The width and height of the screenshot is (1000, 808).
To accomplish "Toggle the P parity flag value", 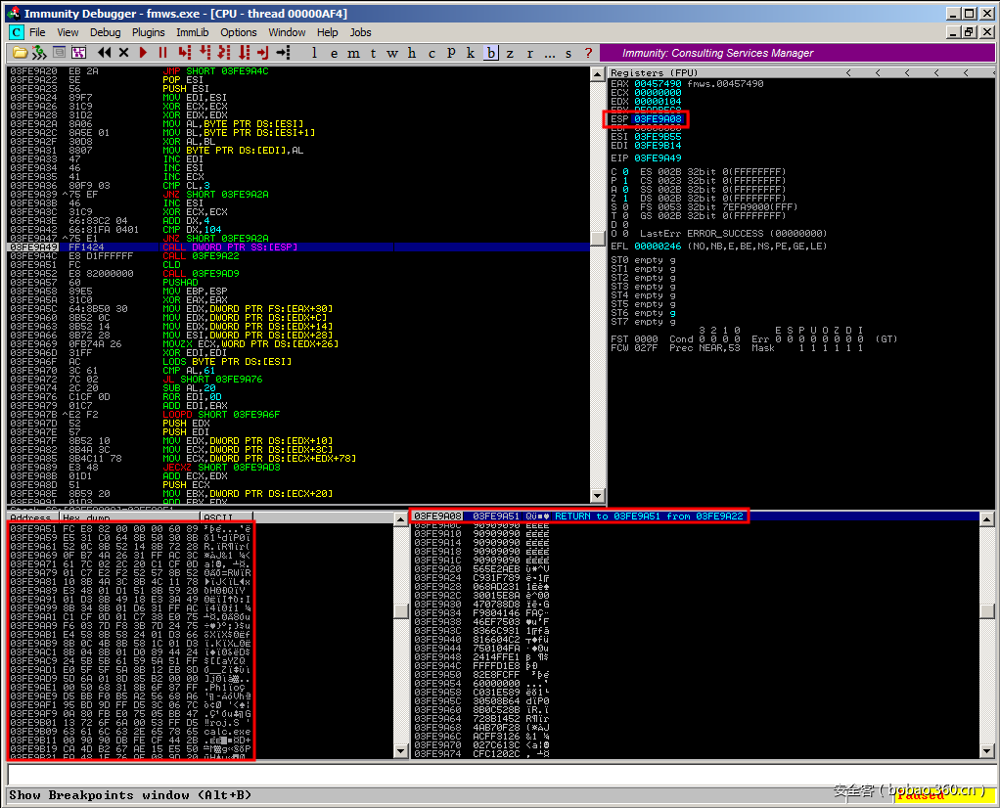I will (625, 181).
